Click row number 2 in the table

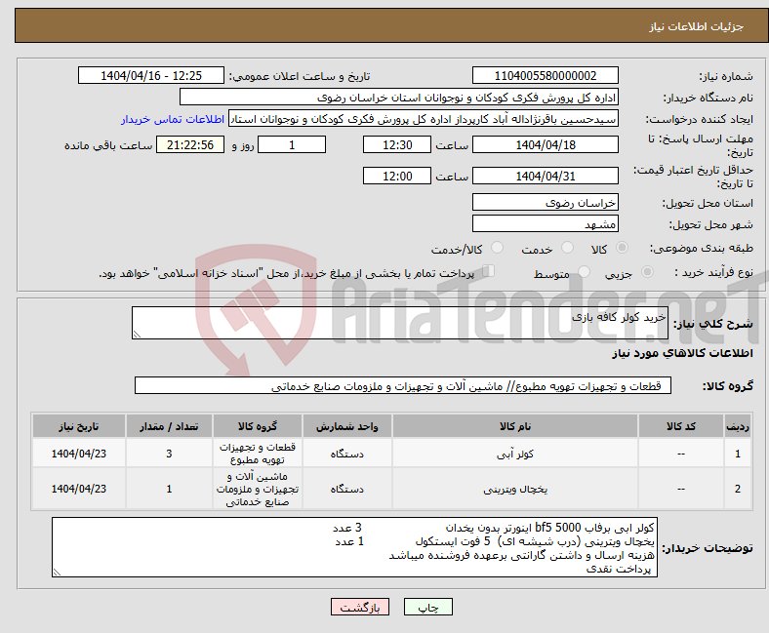[738, 489]
